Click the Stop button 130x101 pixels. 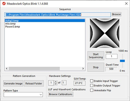coord(96,67)
